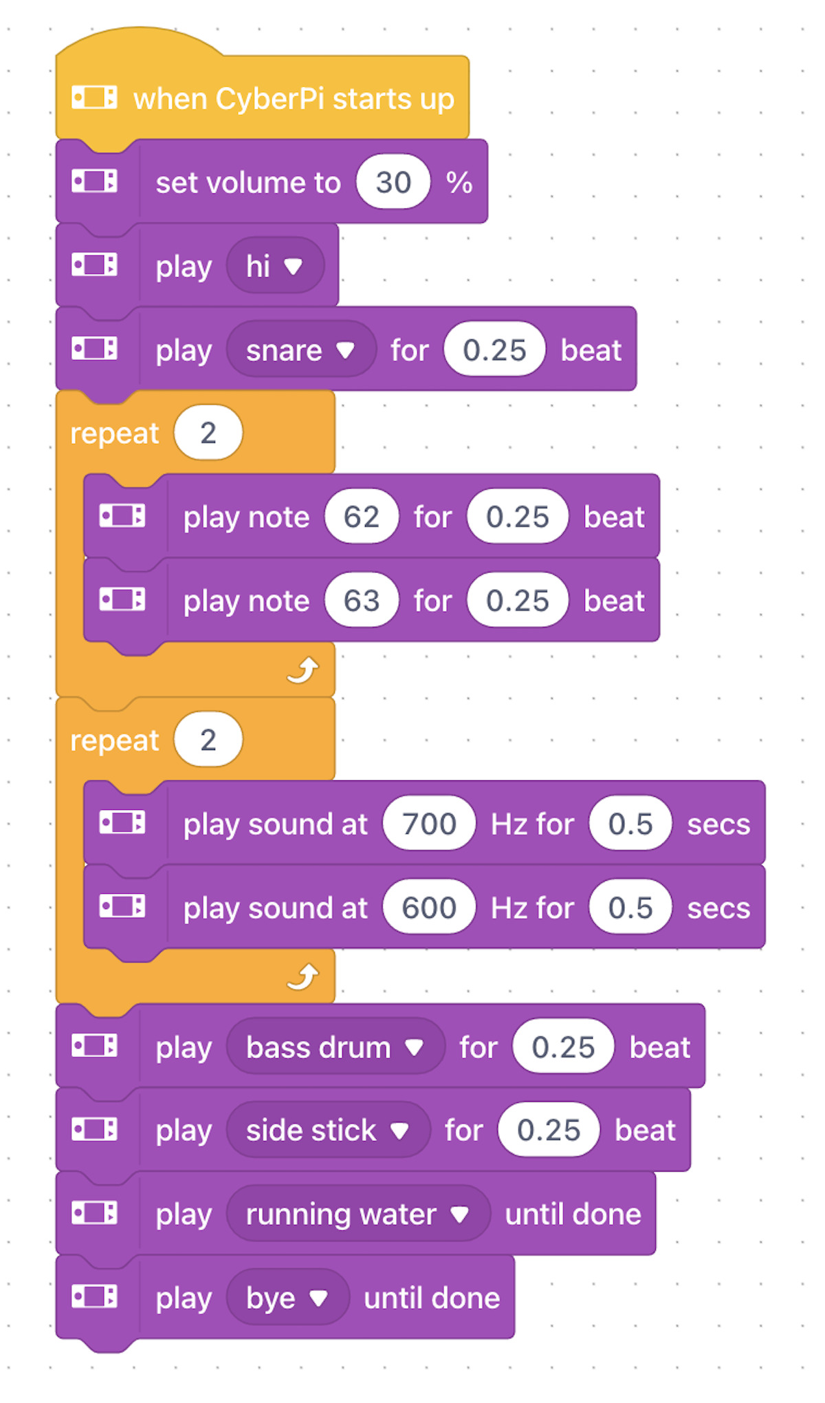
Task: Click CyberPi icon on 'play hi' block
Action: coord(94,264)
